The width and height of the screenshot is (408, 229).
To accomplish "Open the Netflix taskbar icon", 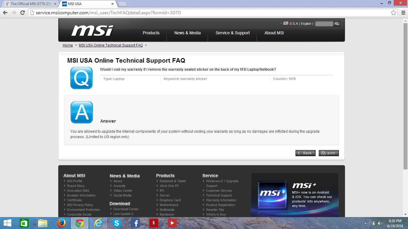I will pyautogui.click(x=154, y=223).
